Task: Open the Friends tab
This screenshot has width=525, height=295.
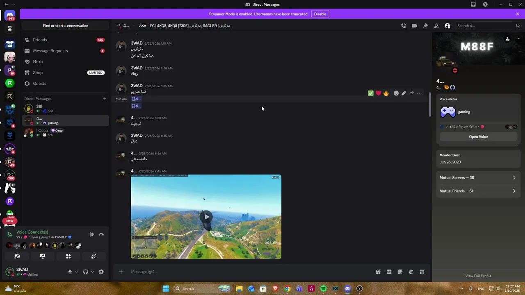Action: [66, 40]
